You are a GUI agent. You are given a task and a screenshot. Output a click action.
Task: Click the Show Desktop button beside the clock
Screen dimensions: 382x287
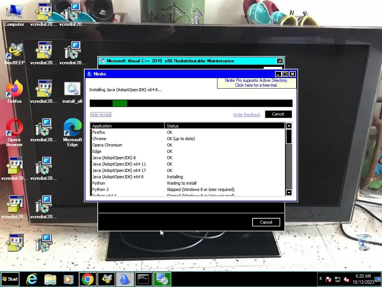[x=378, y=279]
